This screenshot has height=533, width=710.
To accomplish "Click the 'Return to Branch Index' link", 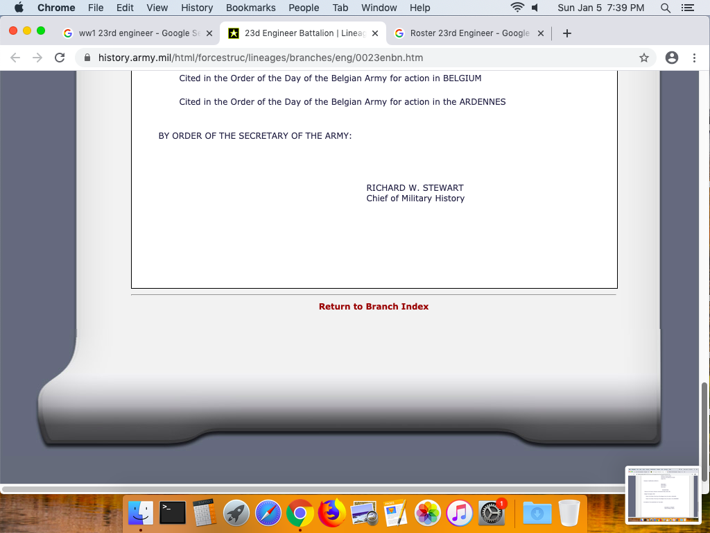I will [374, 306].
